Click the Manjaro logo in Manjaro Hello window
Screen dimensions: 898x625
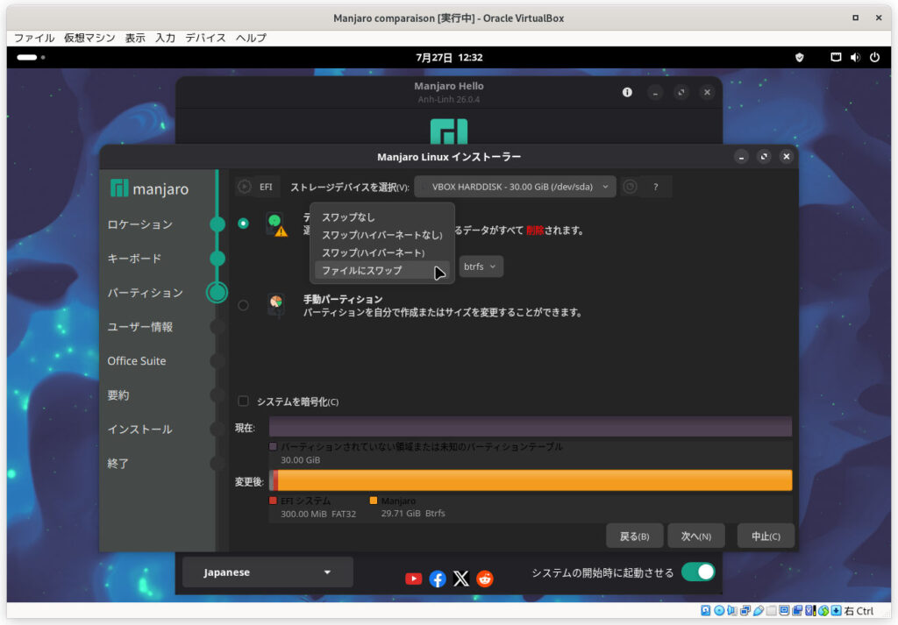pos(448,131)
